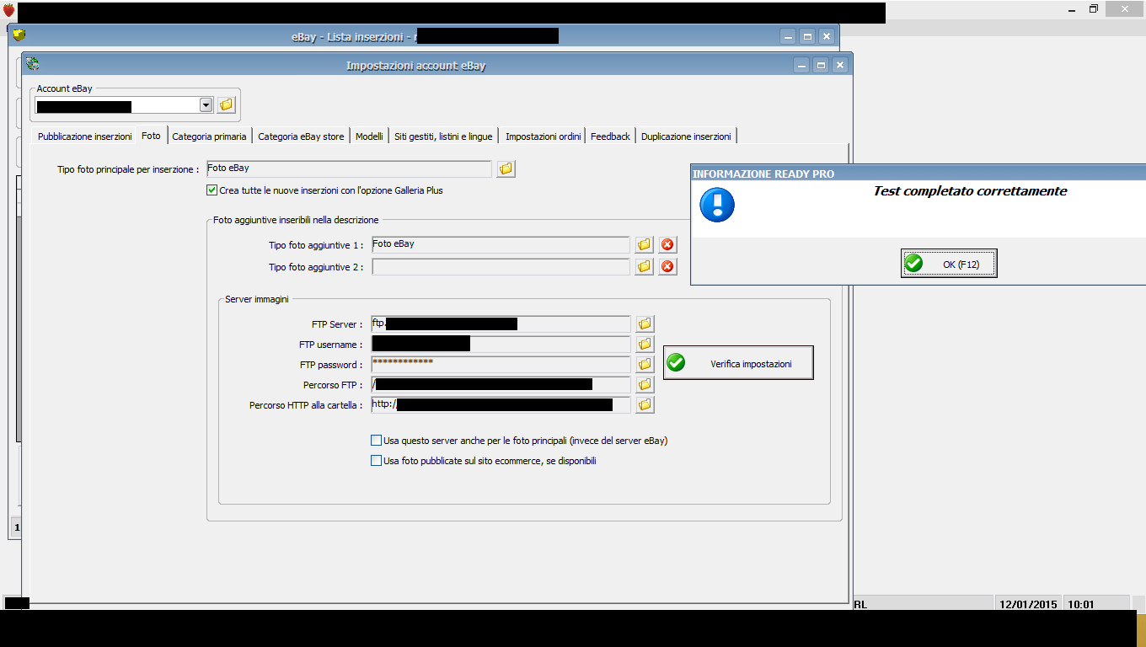Click the Impostazioni account eBay window icon

pos(33,63)
